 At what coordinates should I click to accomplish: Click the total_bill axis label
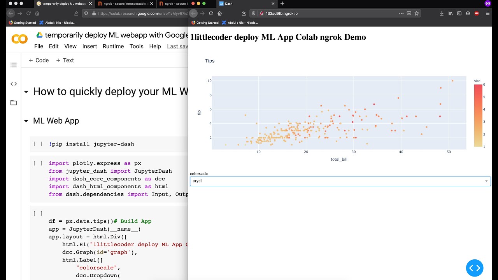pyautogui.click(x=339, y=159)
